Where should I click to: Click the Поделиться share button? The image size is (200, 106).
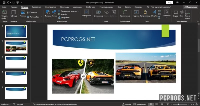click(x=190, y=7)
